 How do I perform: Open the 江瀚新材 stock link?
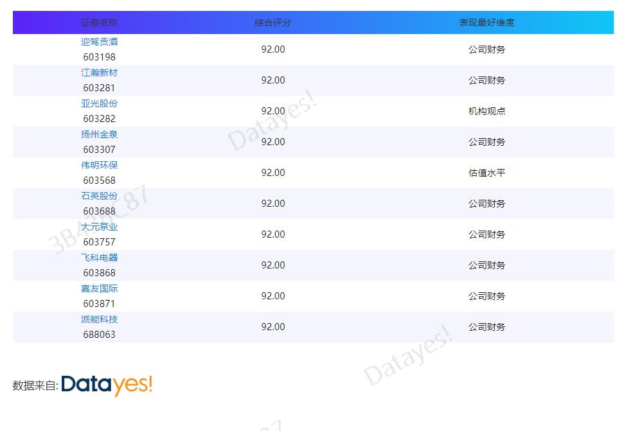click(99, 72)
